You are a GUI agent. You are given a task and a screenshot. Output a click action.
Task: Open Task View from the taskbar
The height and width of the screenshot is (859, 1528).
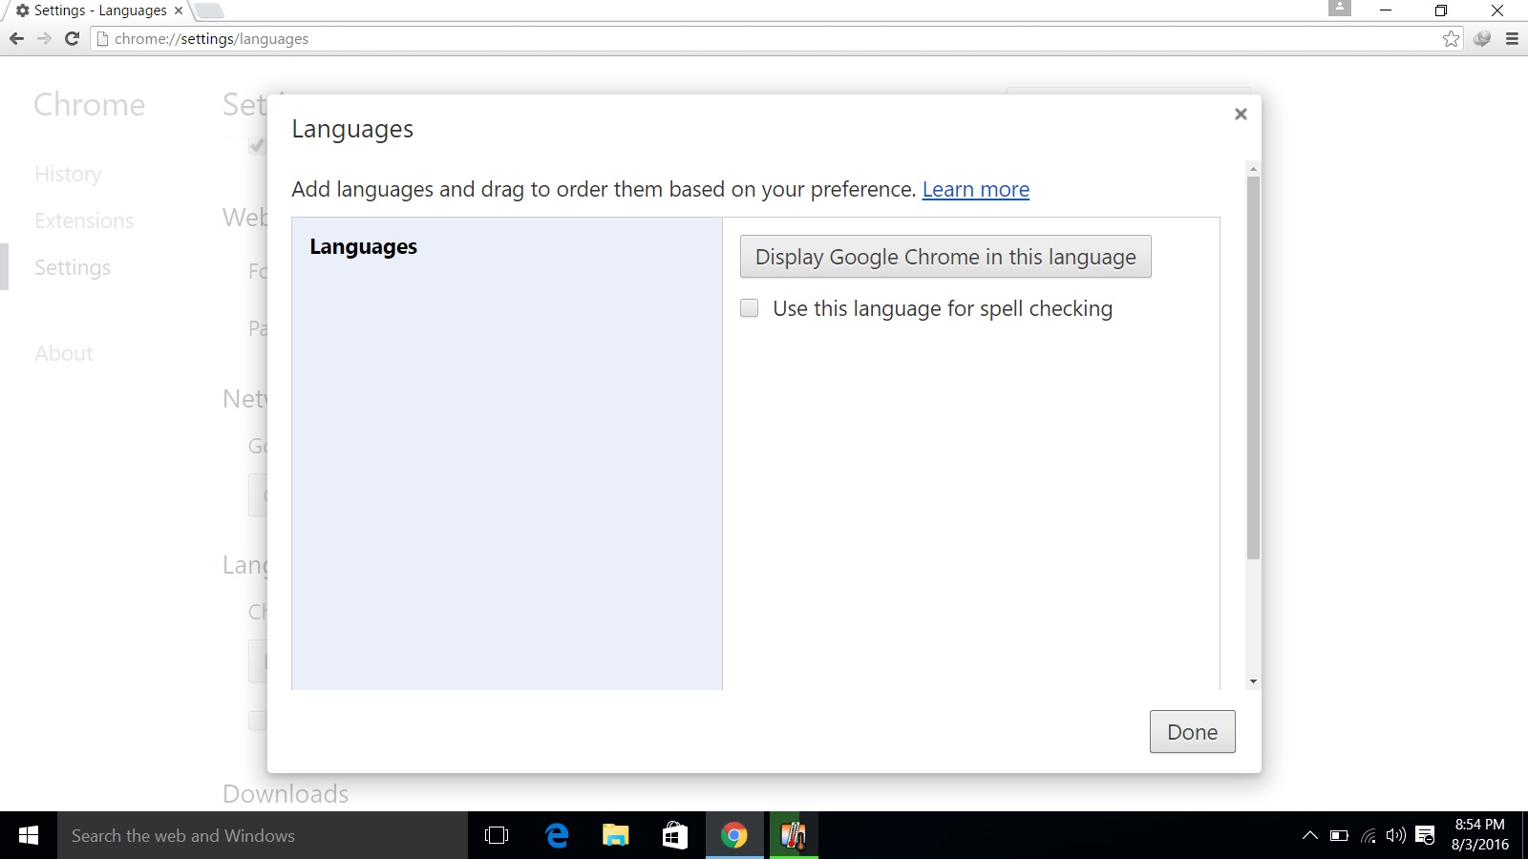(x=497, y=835)
